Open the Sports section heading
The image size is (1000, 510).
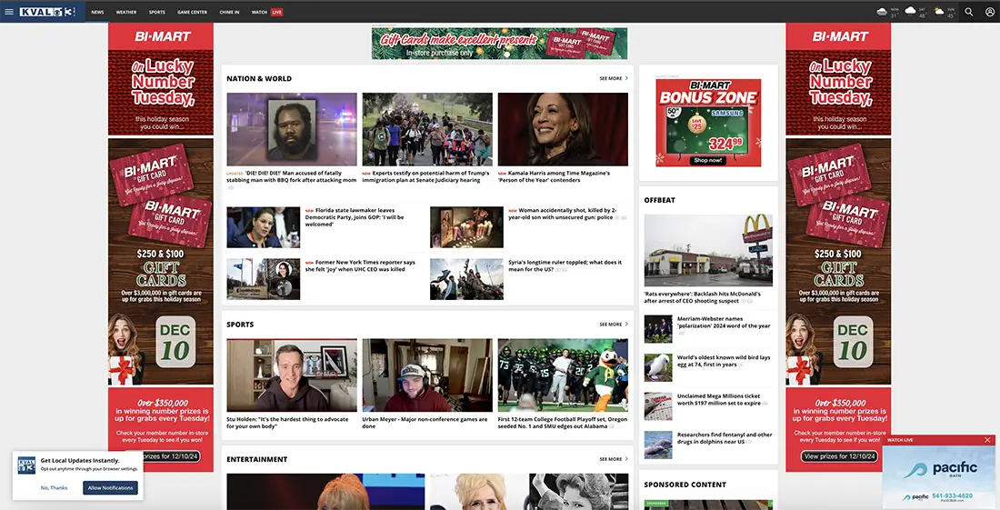pyautogui.click(x=240, y=325)
